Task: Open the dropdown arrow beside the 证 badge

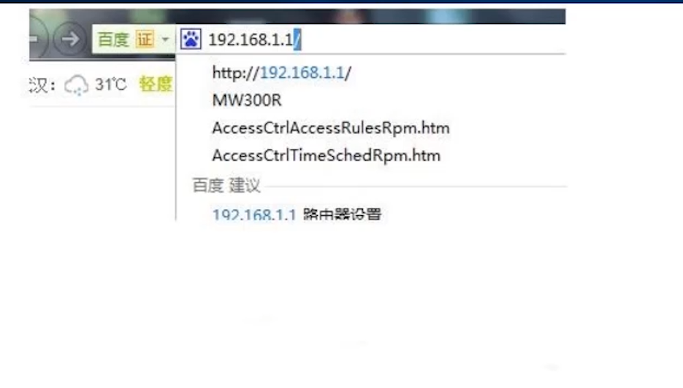Action: [x=165, y=39]
